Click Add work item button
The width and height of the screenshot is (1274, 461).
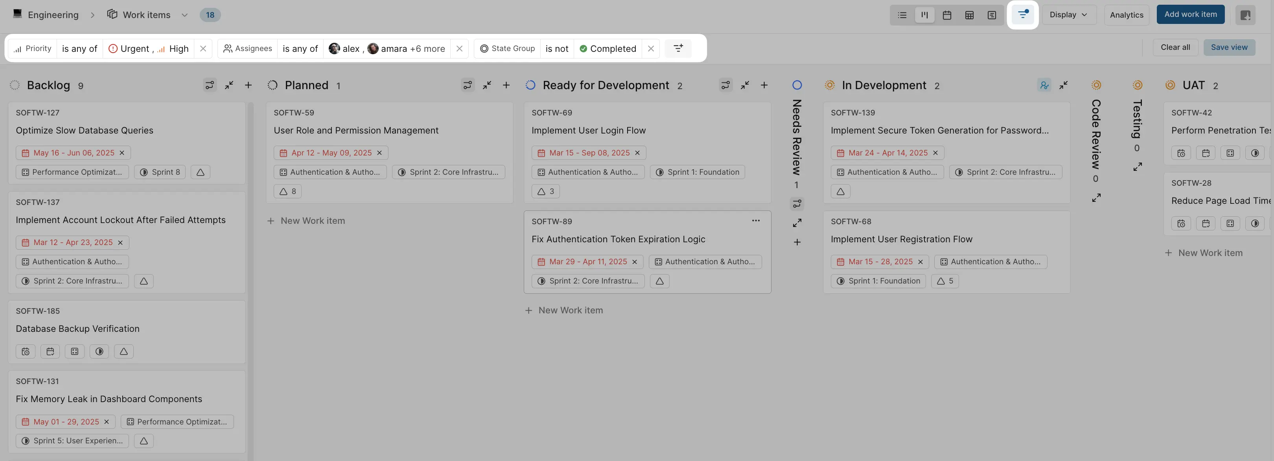(x=1190, y=14)
